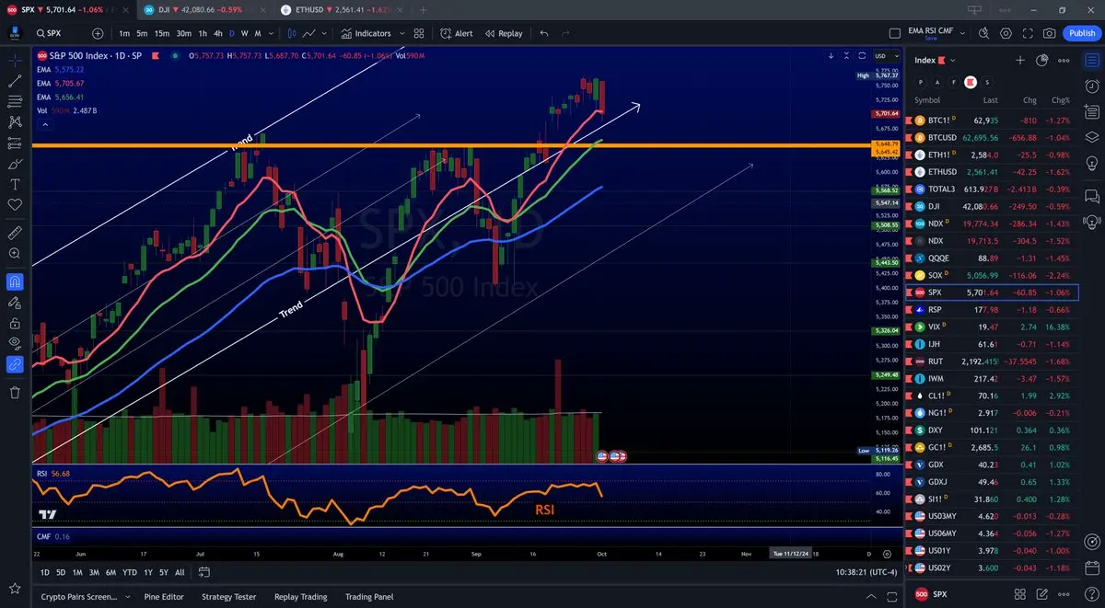Select the ruler measure tool
The height and width of the screenshot is (608, 1105).
(15, 232)
